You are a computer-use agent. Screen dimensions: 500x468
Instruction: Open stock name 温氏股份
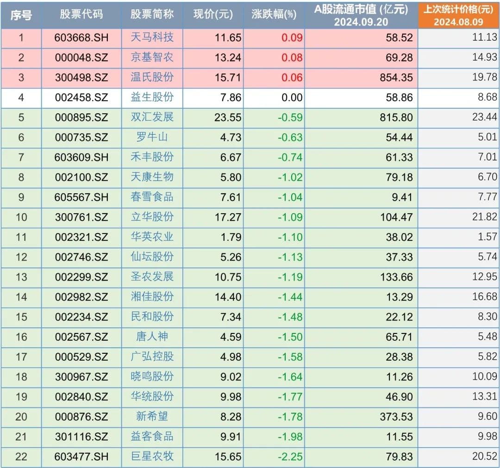tap(152, 77)
